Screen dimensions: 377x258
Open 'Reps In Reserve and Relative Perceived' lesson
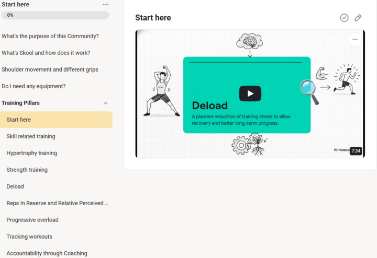pos(58,203)
